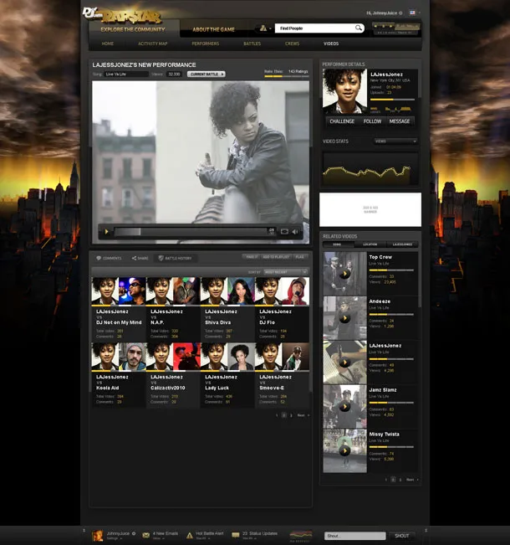The height and width of the screenshot is (545, 510).
Task: Open the 4 New Emails envelope icon
Action: [x=145, y=534]
